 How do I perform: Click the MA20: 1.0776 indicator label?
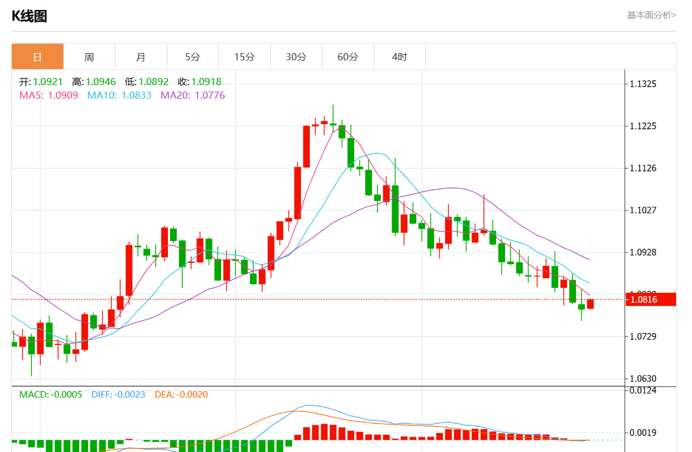tap(193, 95)
